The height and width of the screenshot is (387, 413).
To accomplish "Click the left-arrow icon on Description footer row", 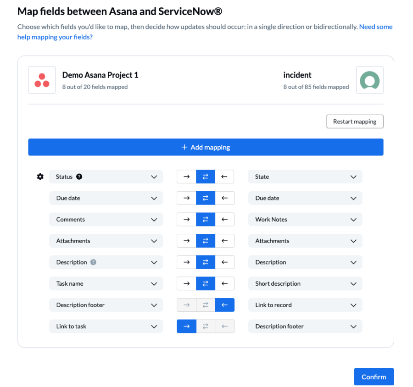I will 224,304.
